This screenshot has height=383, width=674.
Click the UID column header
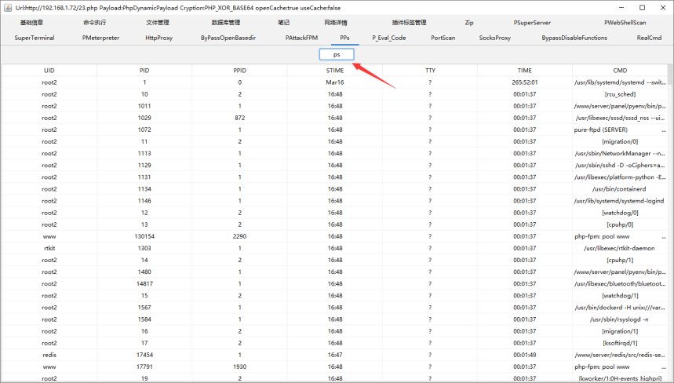click(x=49, y=71)
